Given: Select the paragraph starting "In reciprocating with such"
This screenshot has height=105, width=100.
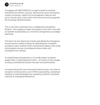Looking at the screenshot, I should point(33,73).
